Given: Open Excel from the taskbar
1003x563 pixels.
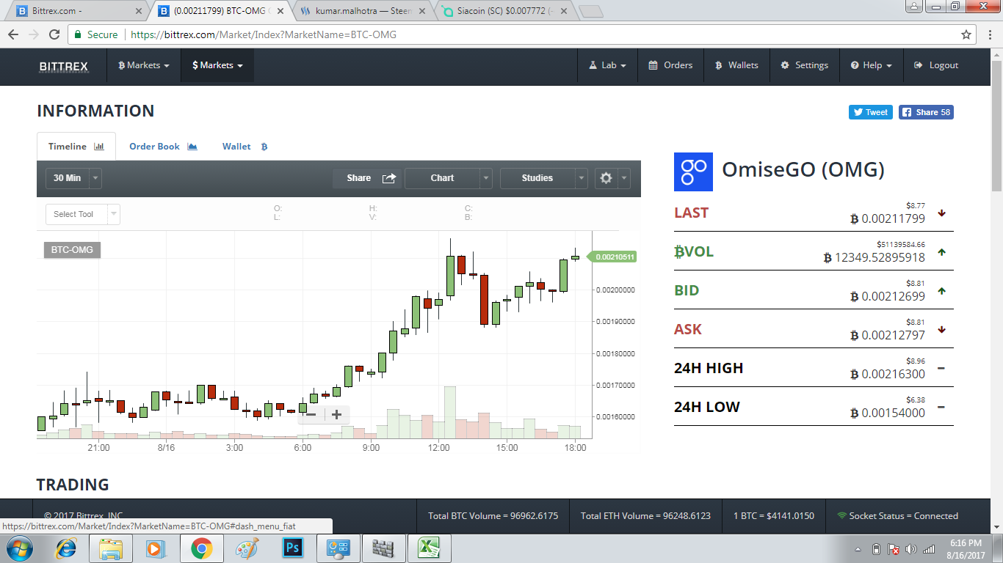Looking at the screenshot, I should (x=429, y=548).
